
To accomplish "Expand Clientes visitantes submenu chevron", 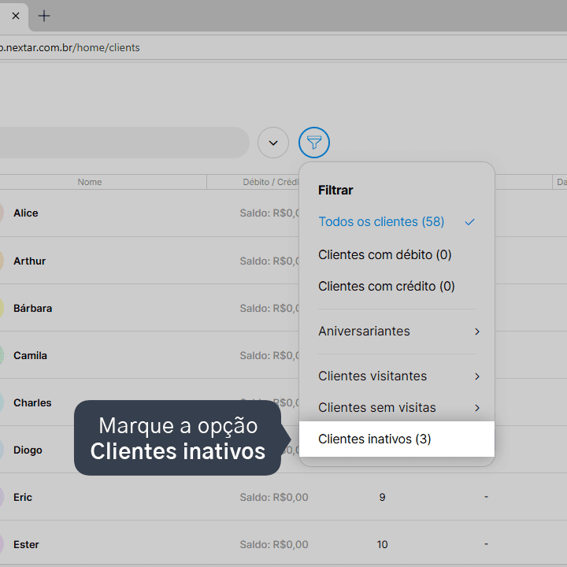I will (477, 376).
